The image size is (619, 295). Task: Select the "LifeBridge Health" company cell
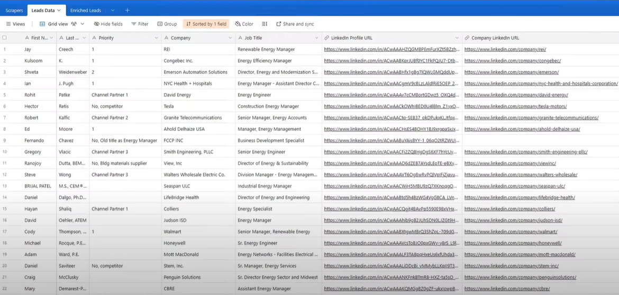click(x=198, y=198)
